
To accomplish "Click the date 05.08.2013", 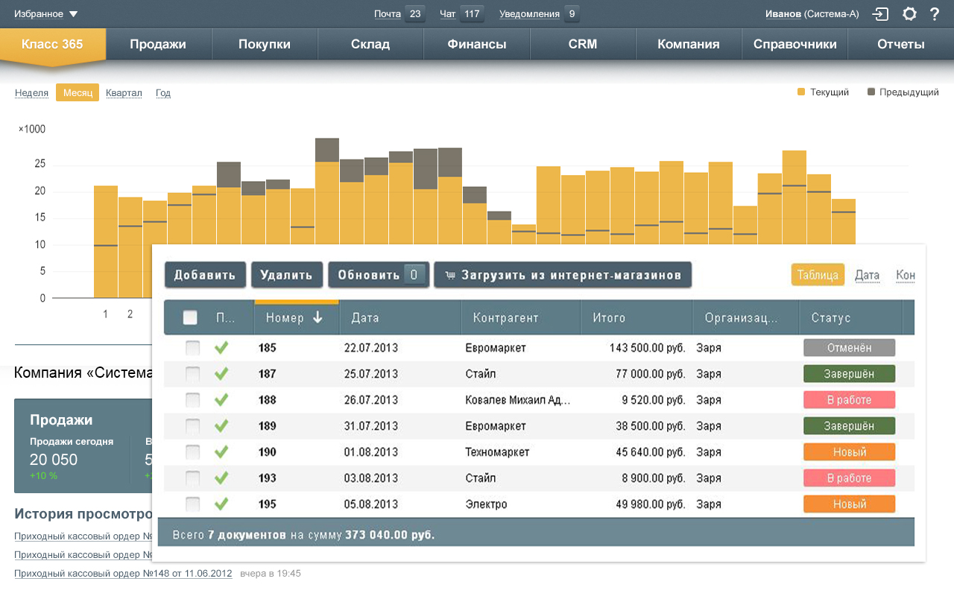I will (x=371, y=504).
